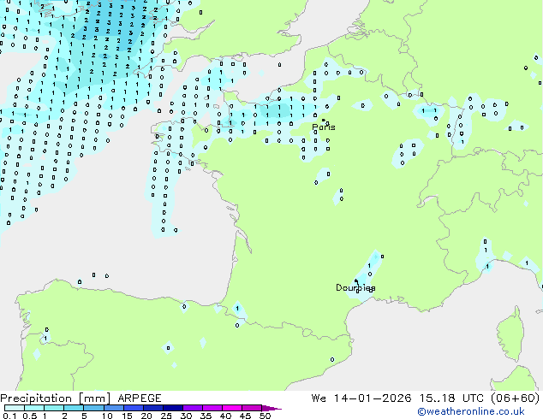Pick the 25–30 mm dark navy legend swatch
Viewport: 543px width, 419px height.
pyautogui.click(x=172, y=408)
